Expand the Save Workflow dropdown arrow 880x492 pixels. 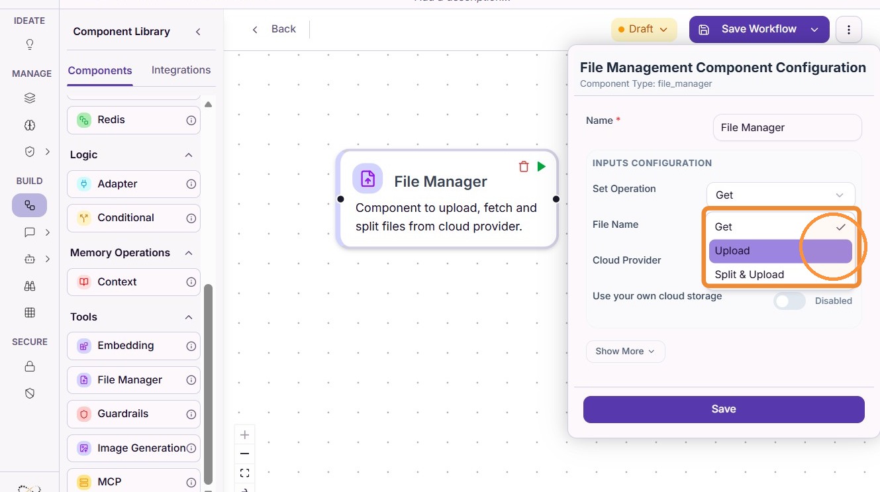815,30
